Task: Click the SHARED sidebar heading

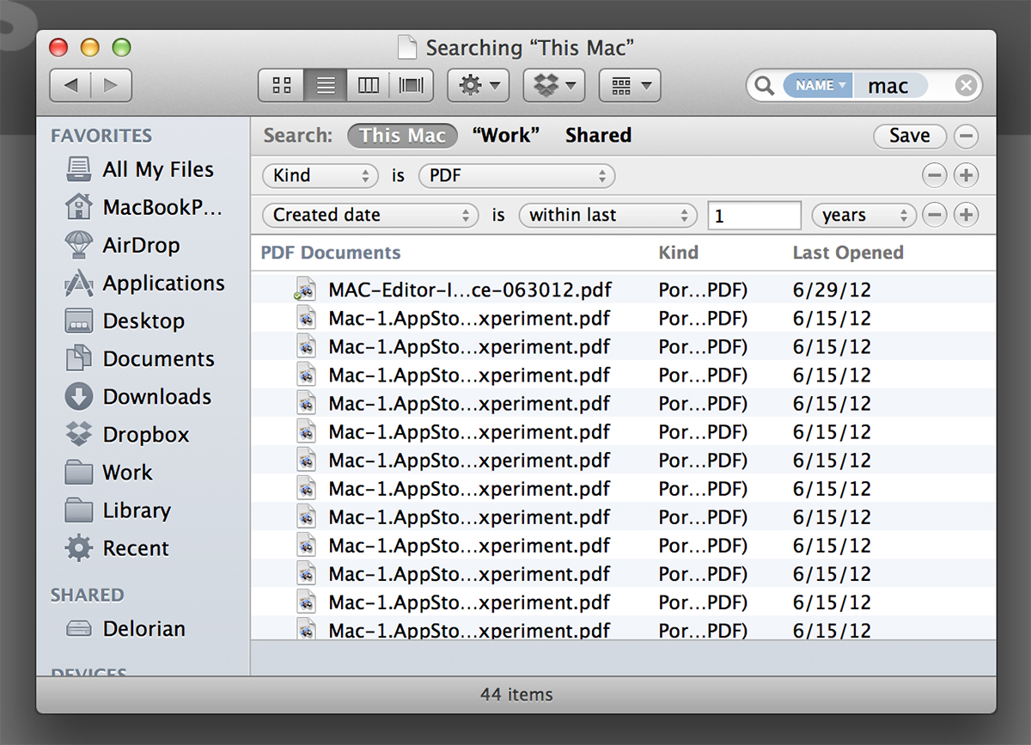Action: pyautogui.click(x=87, y=595)
